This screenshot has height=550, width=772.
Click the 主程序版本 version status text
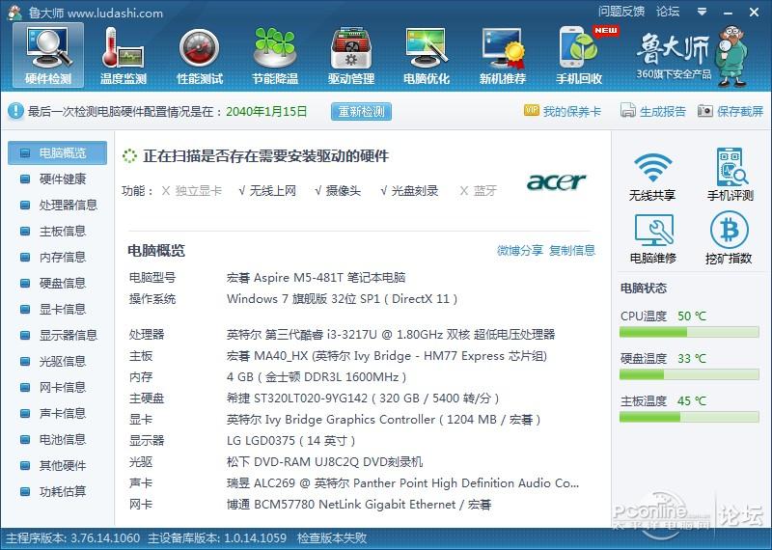(x=72, y=538)
